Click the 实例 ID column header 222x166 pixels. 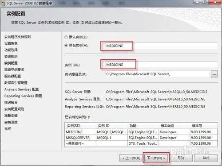click(x=112, y=126)
